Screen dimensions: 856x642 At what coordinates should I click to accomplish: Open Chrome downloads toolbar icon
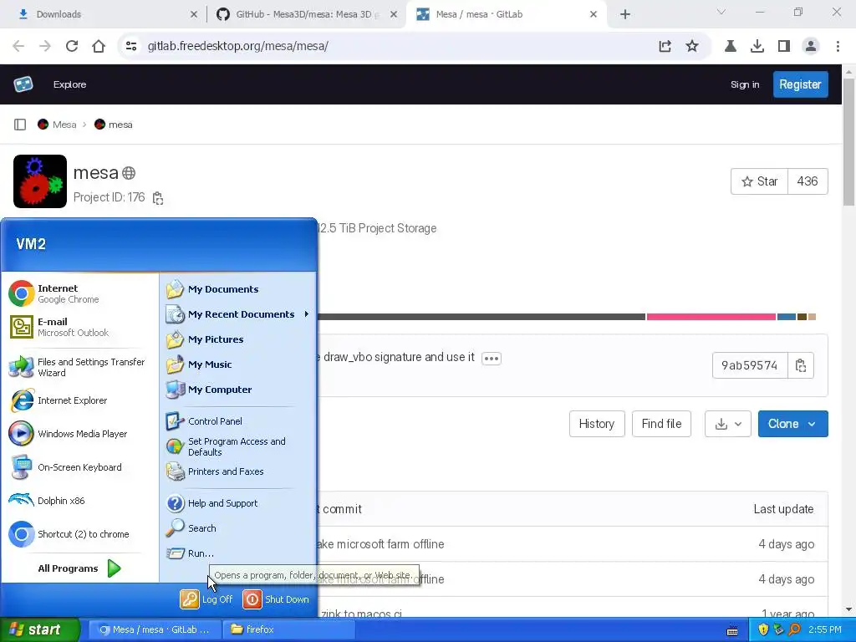pos(757,47)
